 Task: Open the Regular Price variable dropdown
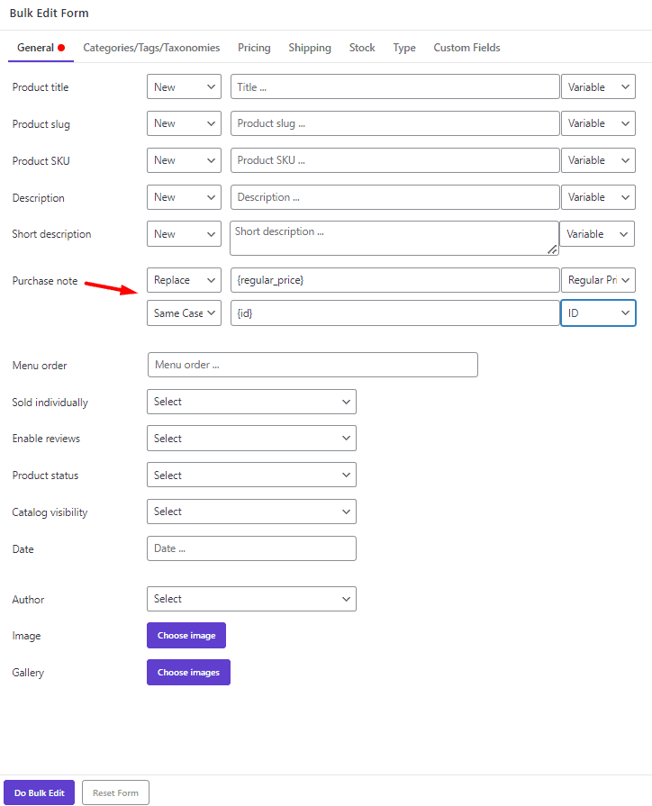pos(598,280)
